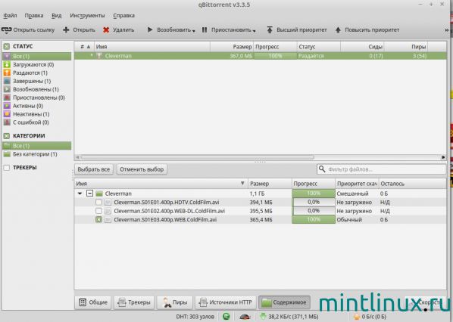Click the Возобновить play icon
Viewport: 453px width, 322px height.
150,29
